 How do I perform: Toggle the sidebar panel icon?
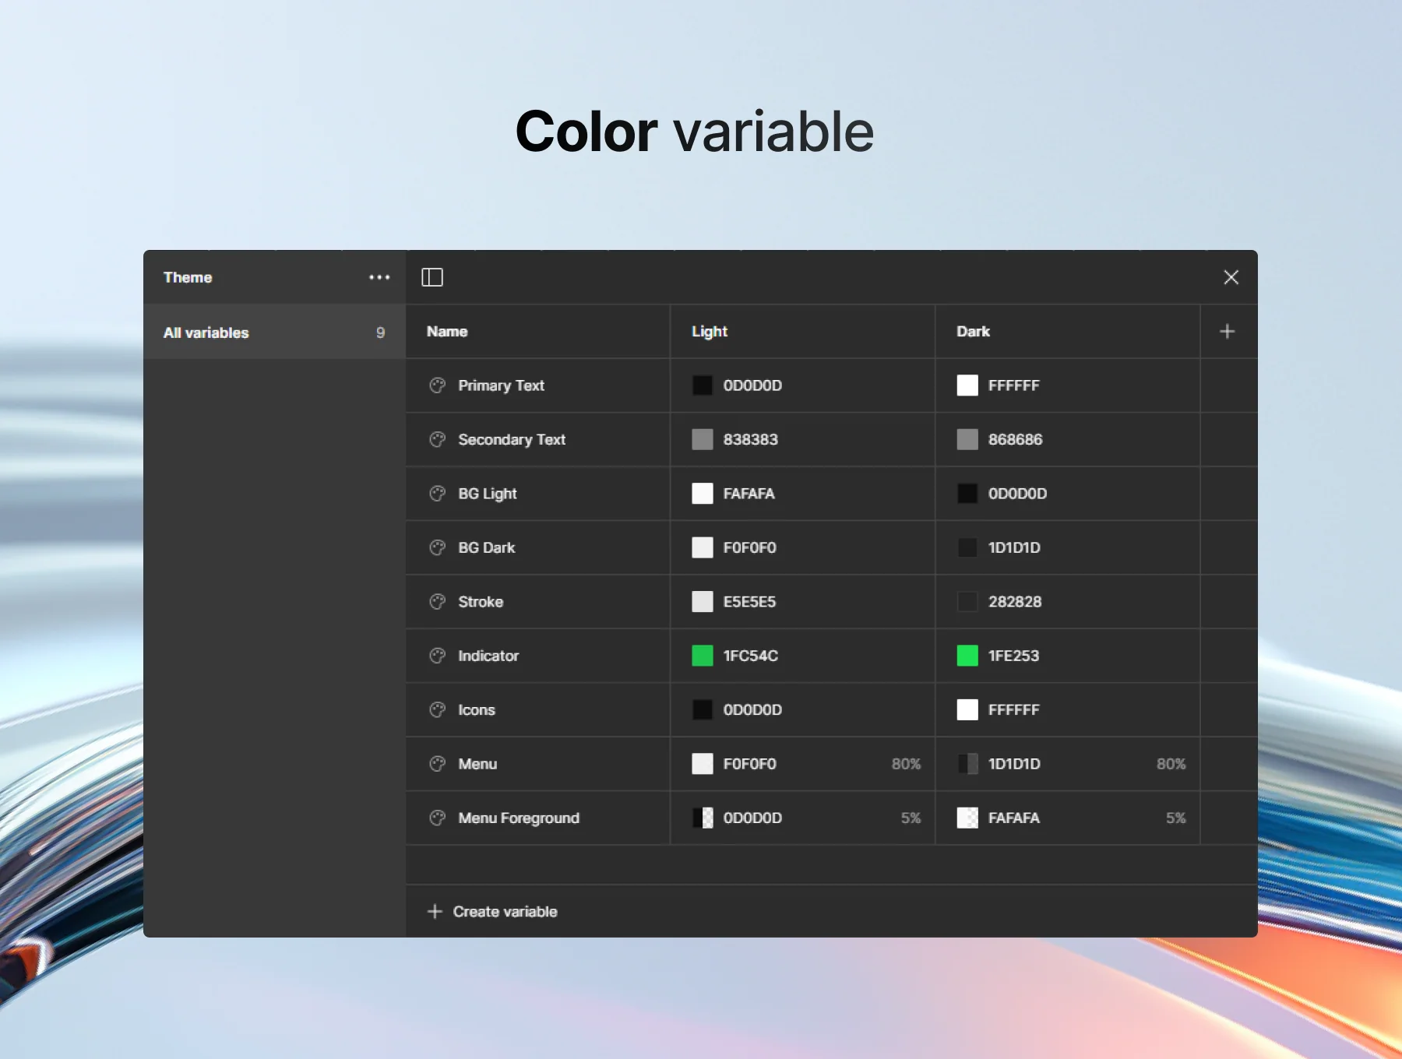coord(432,277)
